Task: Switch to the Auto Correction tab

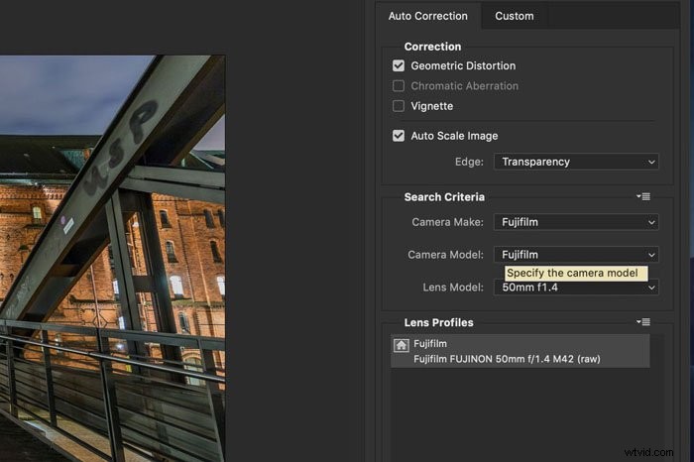Action: [427, 16]
